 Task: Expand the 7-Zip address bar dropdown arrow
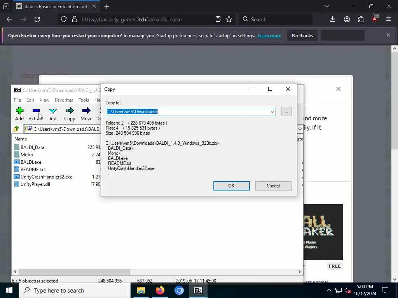[x=300, y=129]
